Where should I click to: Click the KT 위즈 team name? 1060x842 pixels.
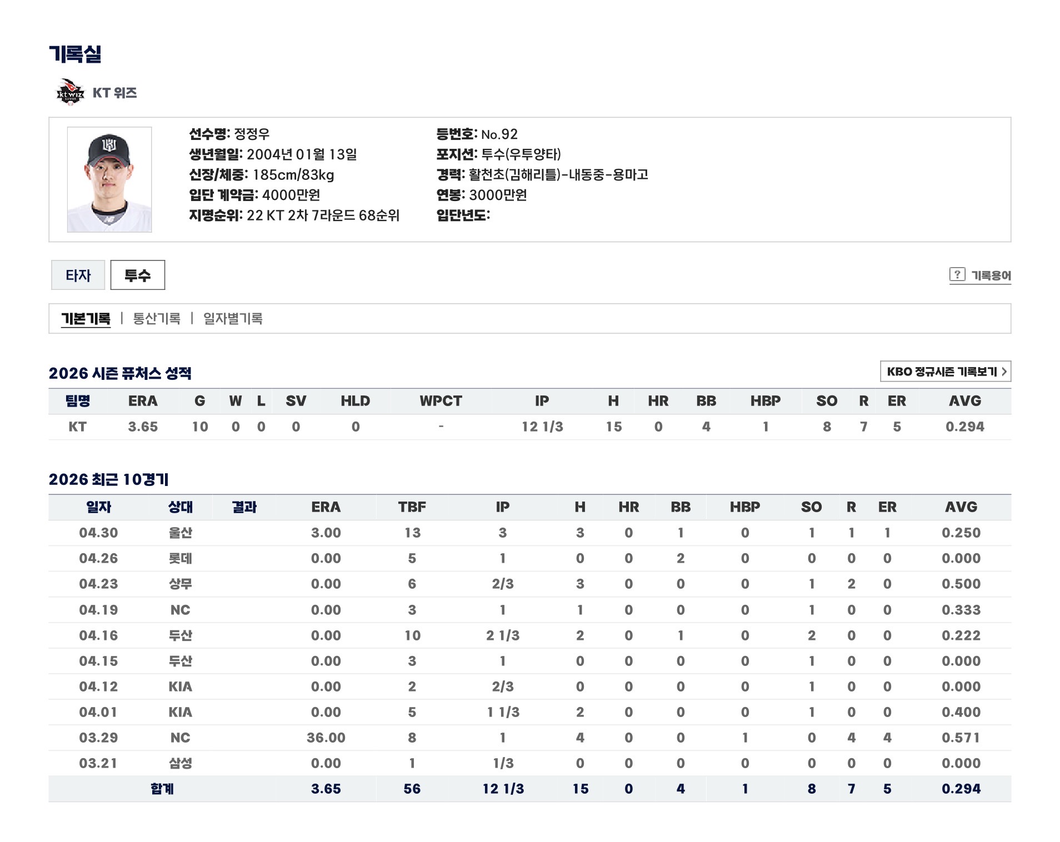pos(115,93)
